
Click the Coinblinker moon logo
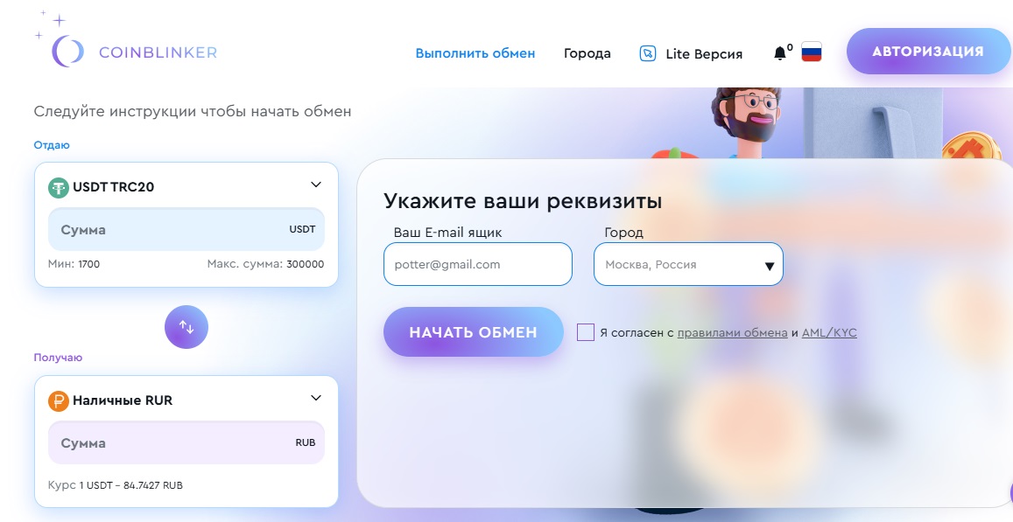pyautogui.click(x=67, y=51)
